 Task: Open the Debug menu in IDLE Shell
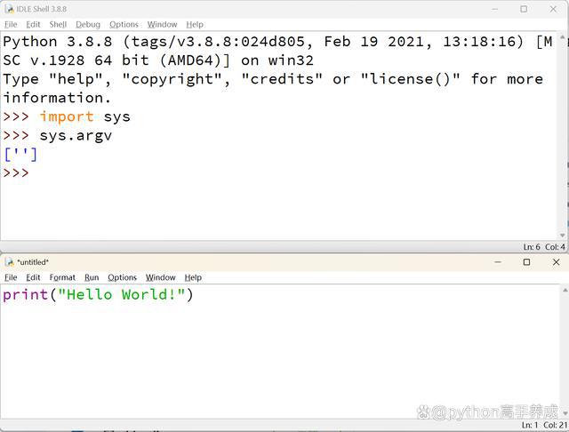[x=87, y=25]
